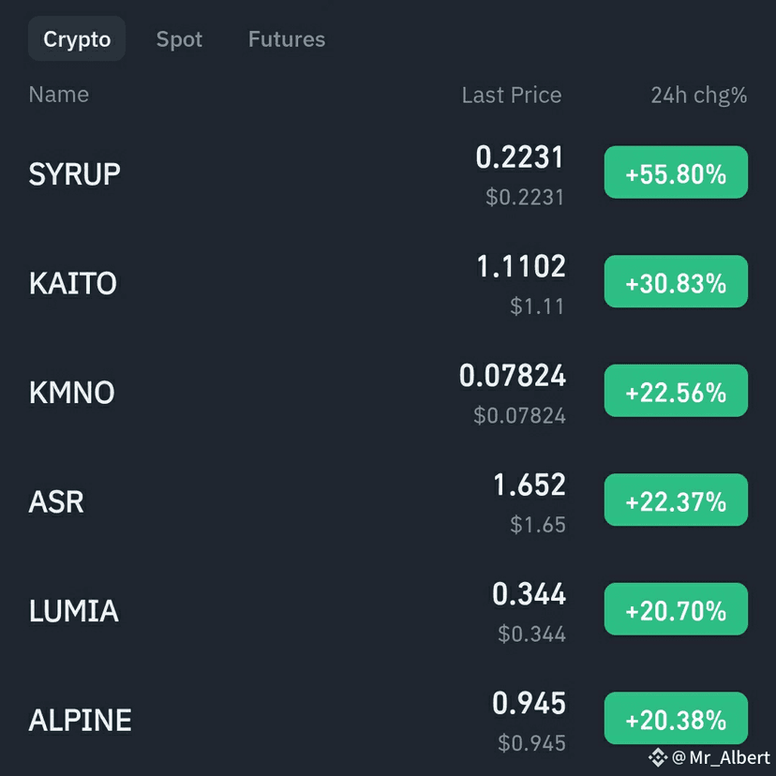The height and width of the screenshot is (776, 776).
Task: Click the Binance logo watermark icon
Action: click(658, 757)
